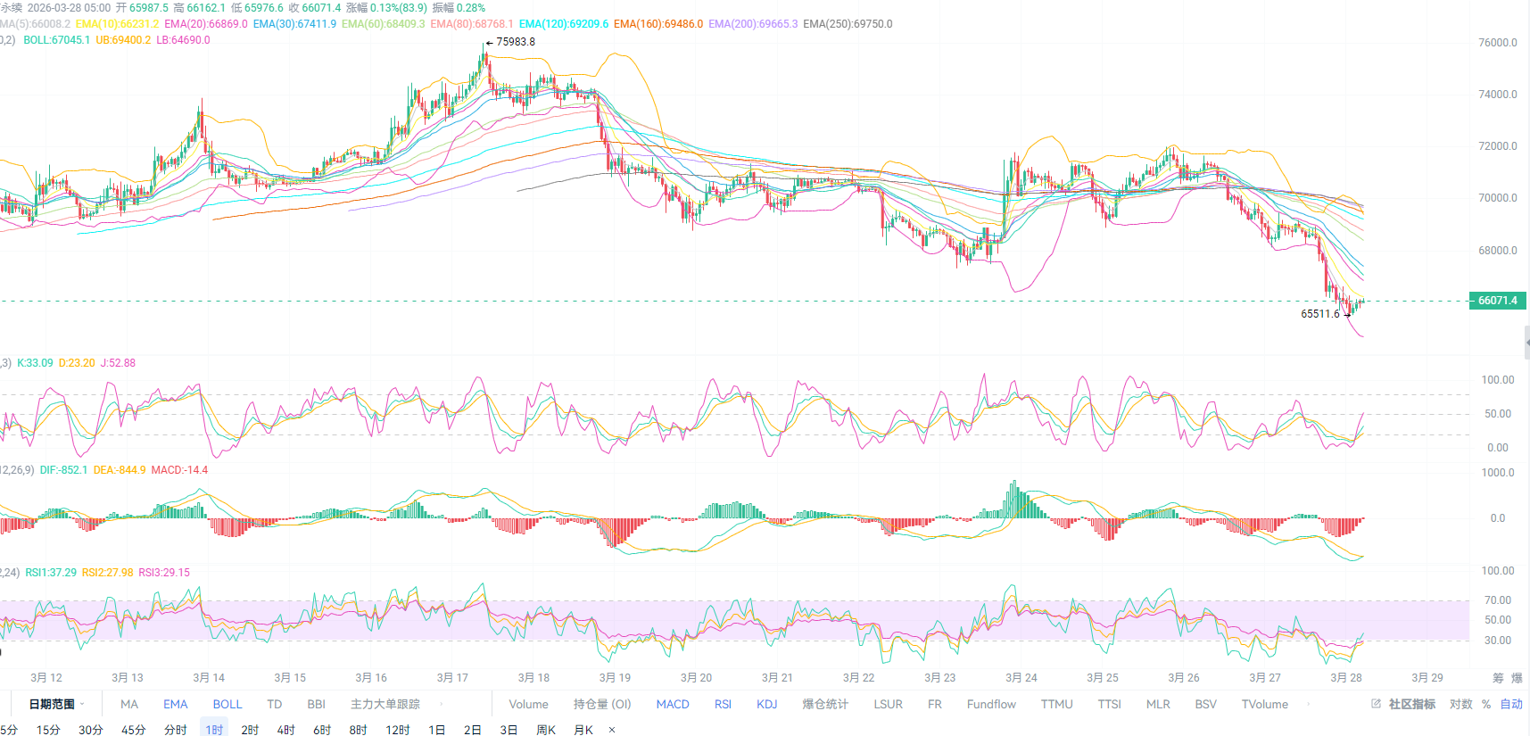Enable the 爆仓统计 liquidation indicator

(825, 704)
